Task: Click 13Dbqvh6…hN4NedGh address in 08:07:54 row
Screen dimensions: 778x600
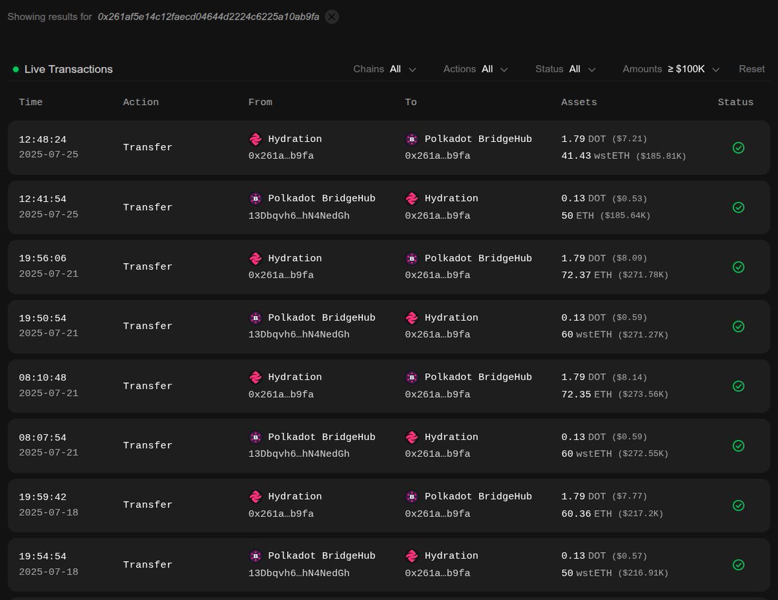Action: (299, 454)
